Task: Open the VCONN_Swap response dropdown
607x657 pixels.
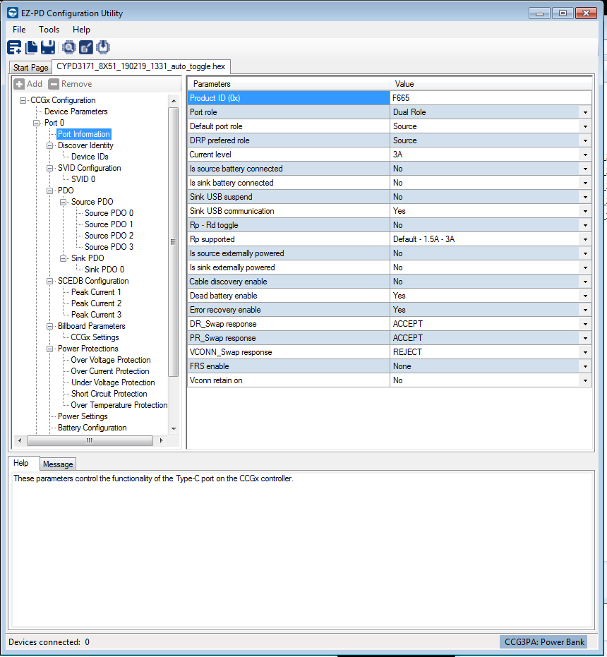Action: tap(585, 352)
